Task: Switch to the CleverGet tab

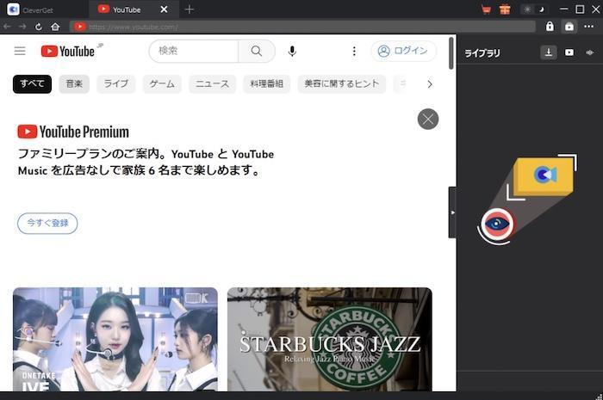Action: 44,9
